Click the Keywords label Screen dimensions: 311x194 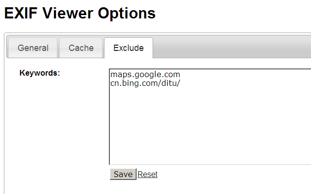pyautogui.click(x=39, y=73)
